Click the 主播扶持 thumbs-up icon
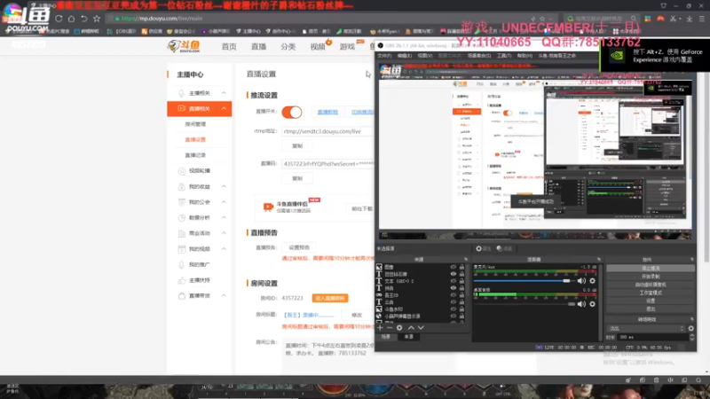 [x=182, y=280]
